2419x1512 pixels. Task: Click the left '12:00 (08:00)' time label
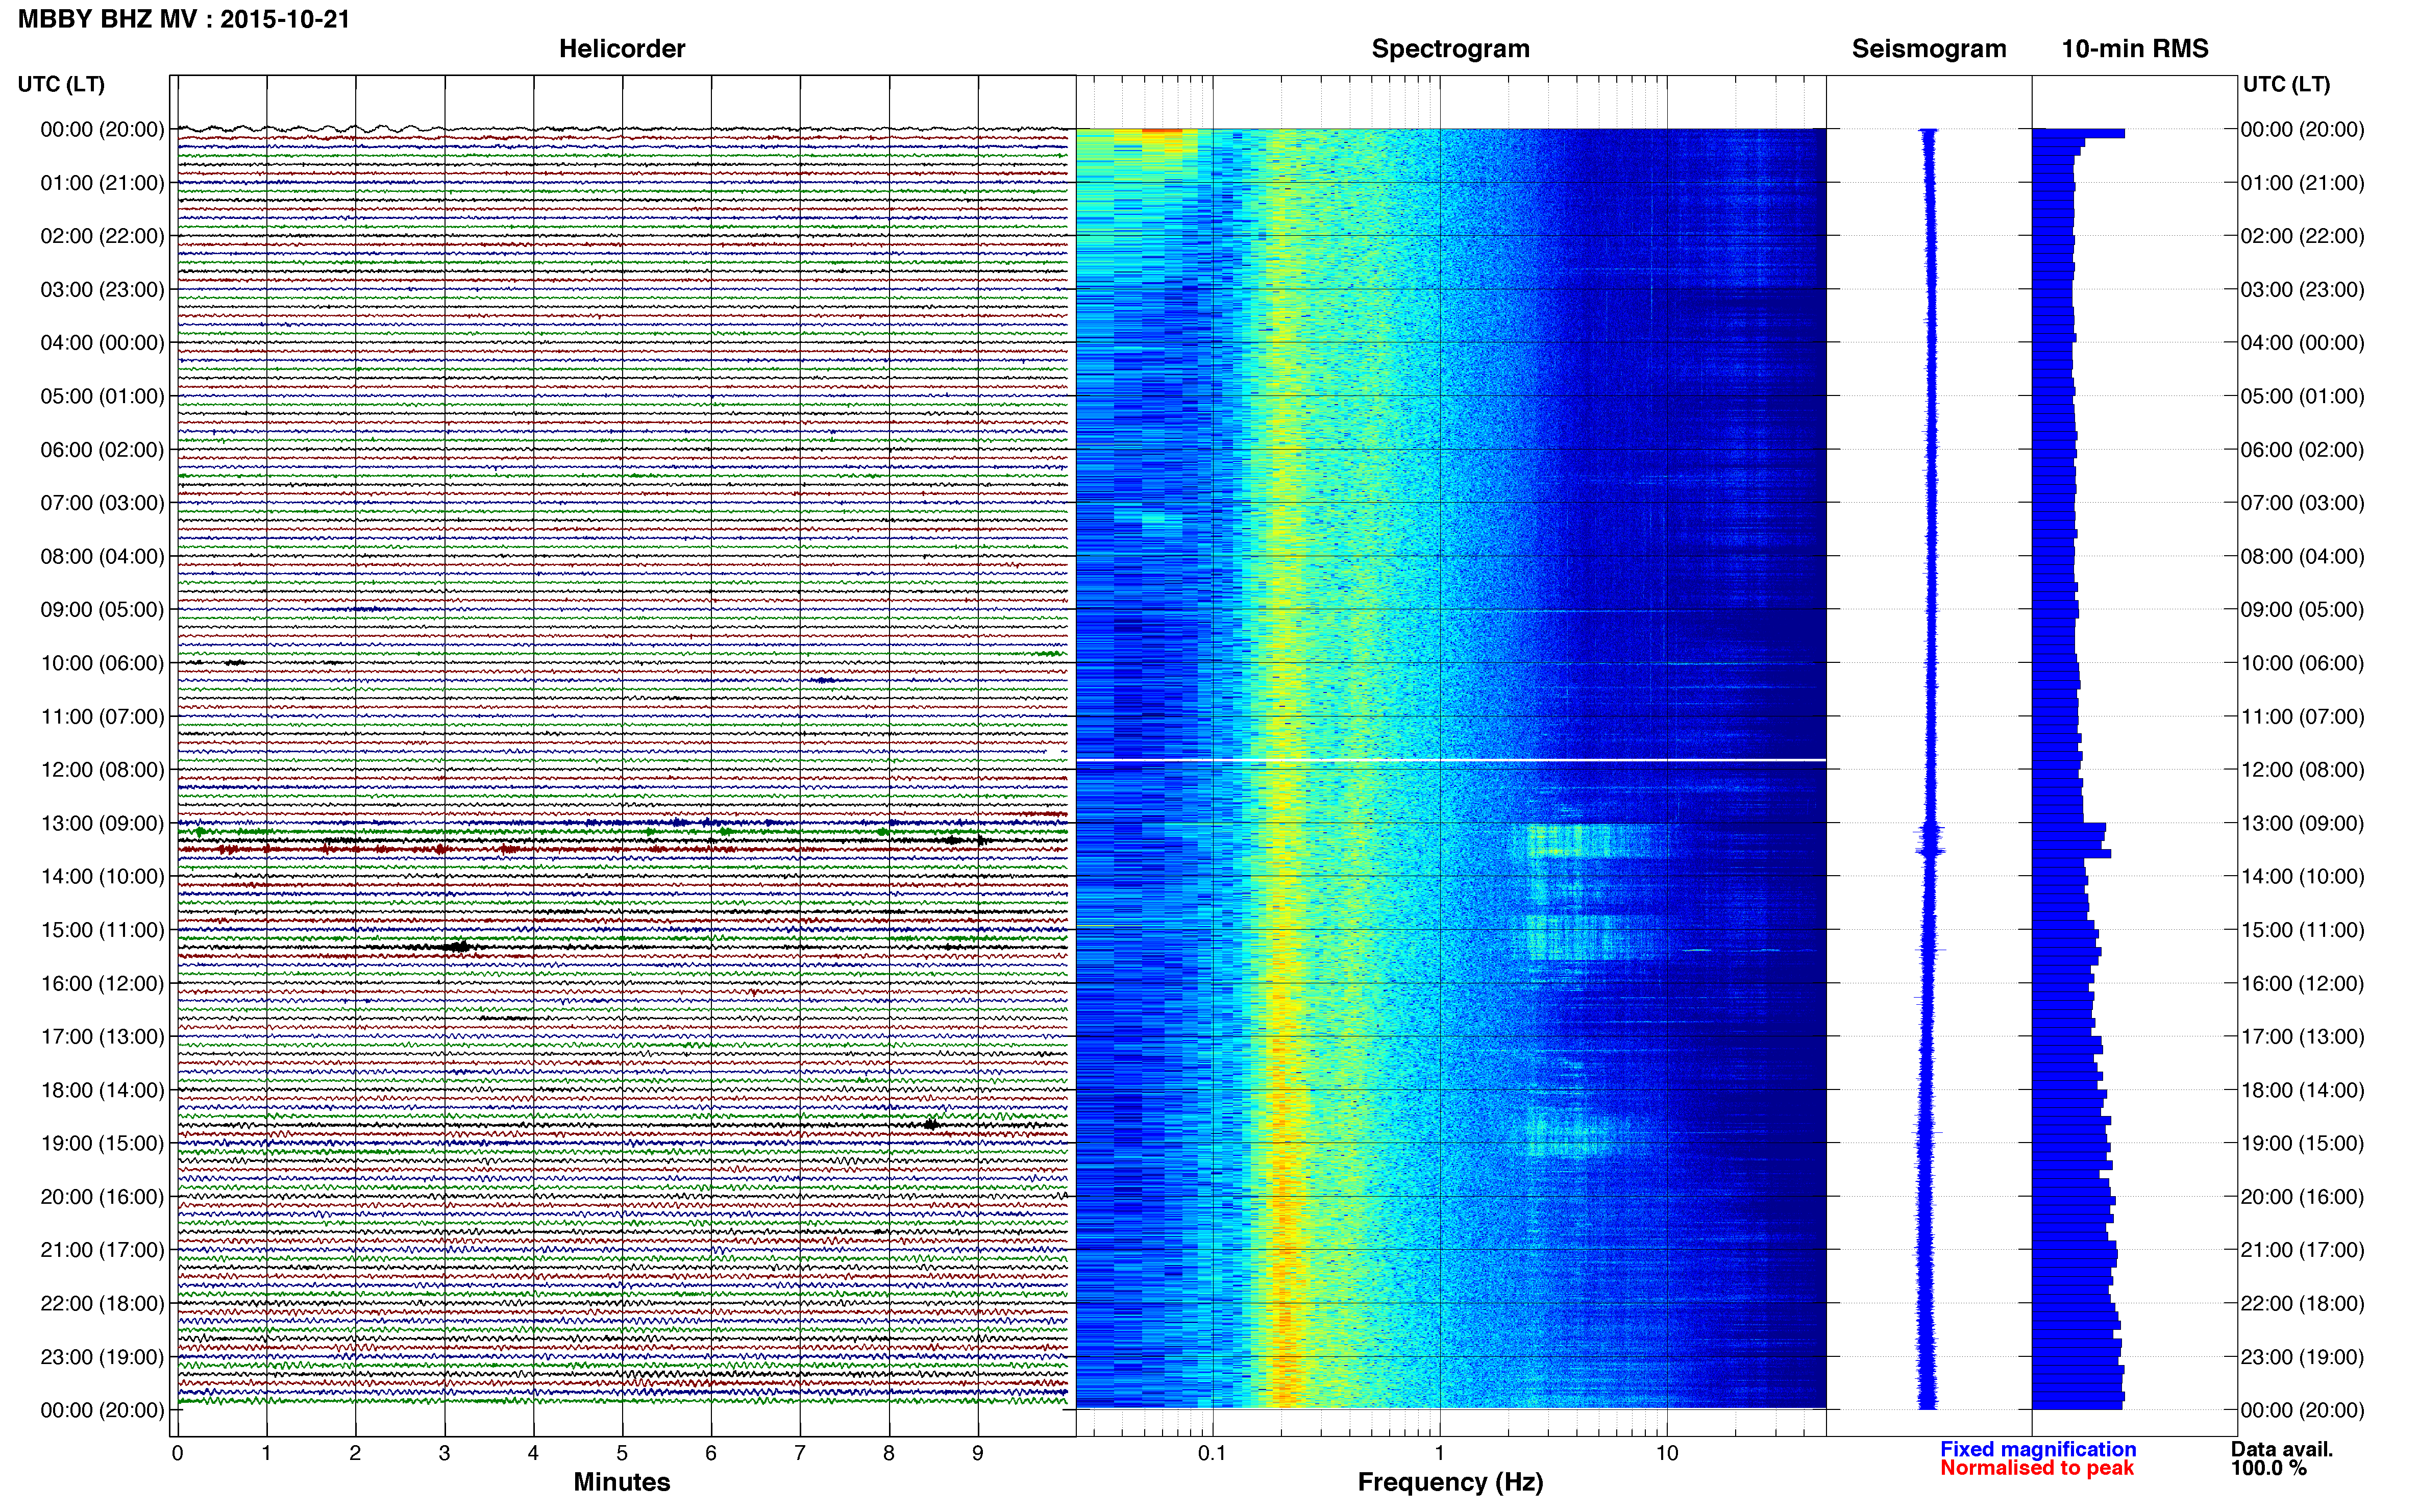click(x=102, y=770)
